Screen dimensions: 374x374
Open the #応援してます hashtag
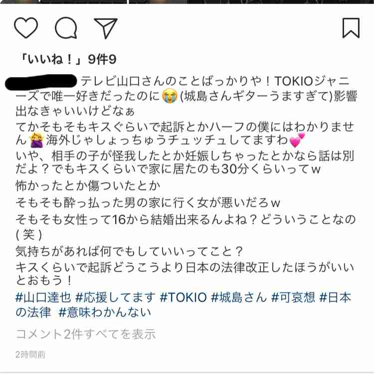115,297
